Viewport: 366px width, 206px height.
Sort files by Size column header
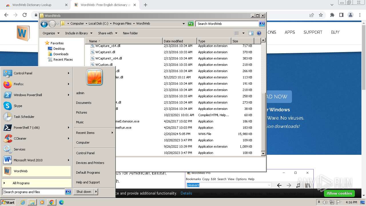[242, 41]
